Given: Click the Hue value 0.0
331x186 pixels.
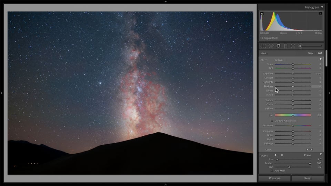Looking at the screenshot, I should point(319,115).
